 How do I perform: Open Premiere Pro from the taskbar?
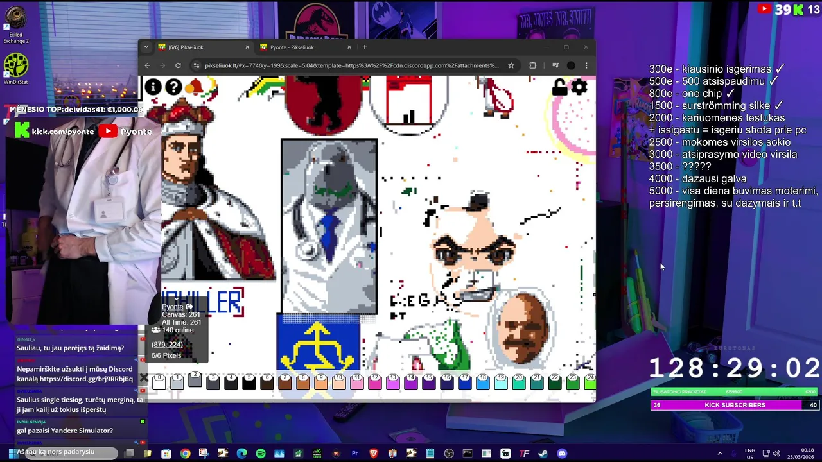[x=354, y=454]
